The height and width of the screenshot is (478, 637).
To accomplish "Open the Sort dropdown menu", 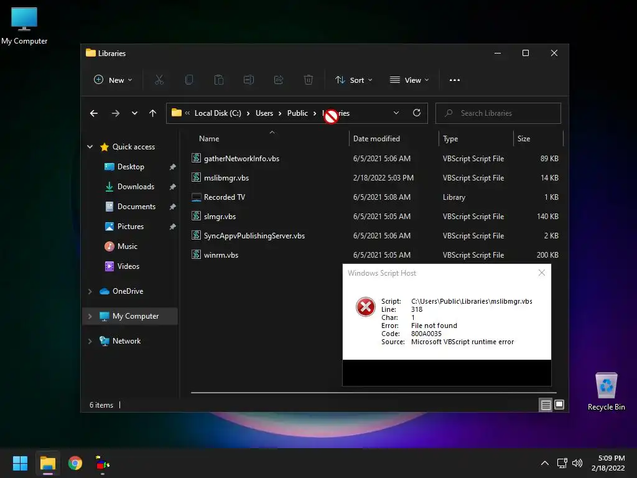I will pyautogui.click(x=353, y=80).
